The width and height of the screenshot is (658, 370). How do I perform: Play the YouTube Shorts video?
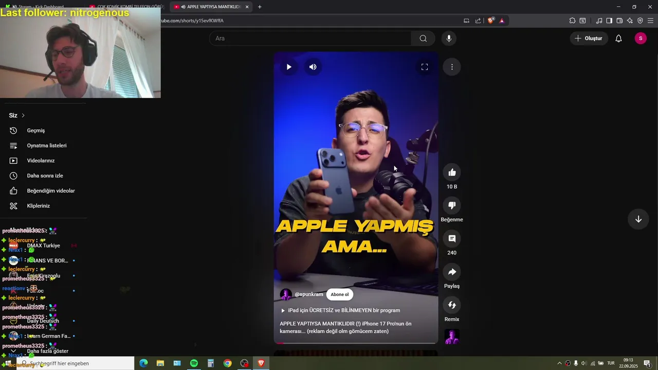[x=289, y=67]
